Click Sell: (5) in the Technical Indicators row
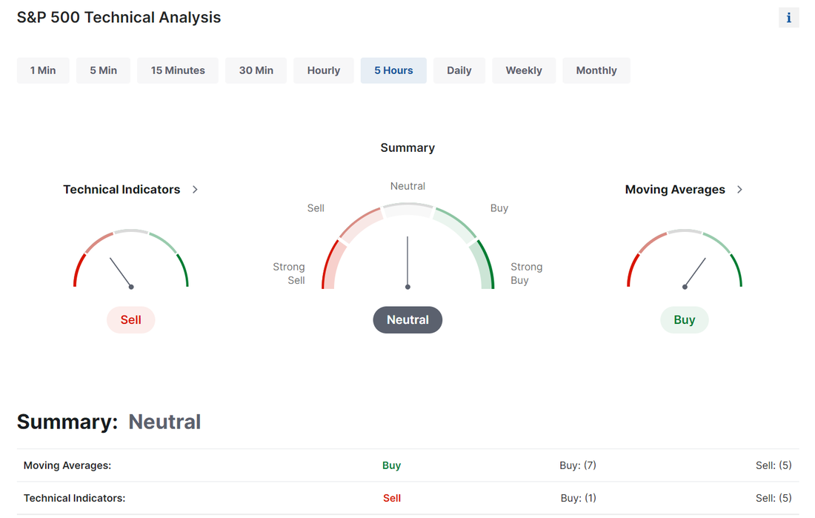 pos(774,498)
